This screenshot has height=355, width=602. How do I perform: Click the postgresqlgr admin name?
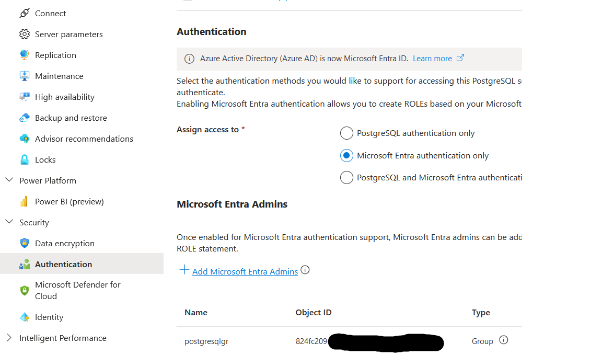click(206, 341)
